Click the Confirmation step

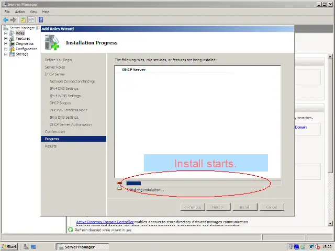point(55,132)
